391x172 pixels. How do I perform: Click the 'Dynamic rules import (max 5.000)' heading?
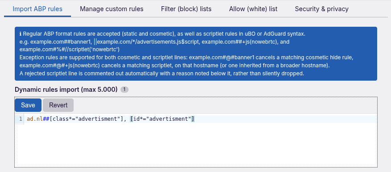click(66, 90)
